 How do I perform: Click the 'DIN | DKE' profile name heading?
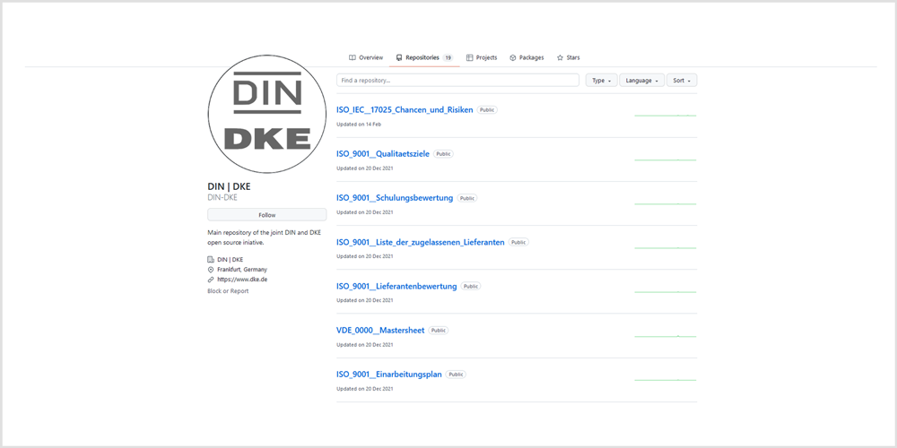coord(229,186)
